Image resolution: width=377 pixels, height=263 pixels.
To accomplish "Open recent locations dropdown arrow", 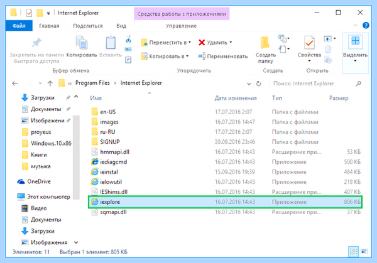I will pos(40,83).
